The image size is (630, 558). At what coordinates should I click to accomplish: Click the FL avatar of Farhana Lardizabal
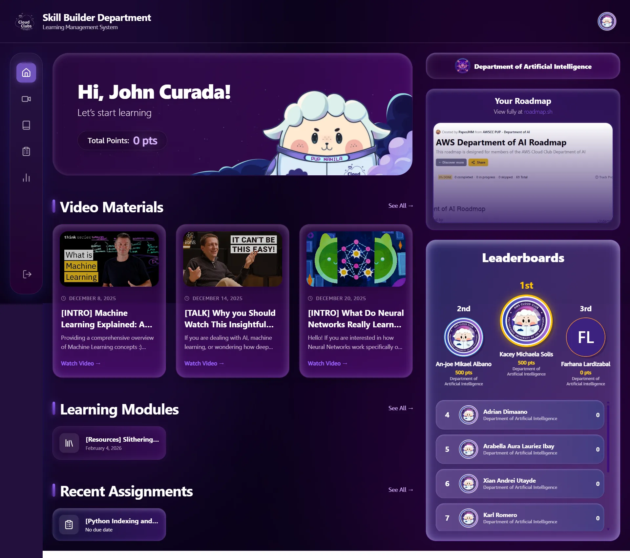pyautogui.click(x=585, y=337)
